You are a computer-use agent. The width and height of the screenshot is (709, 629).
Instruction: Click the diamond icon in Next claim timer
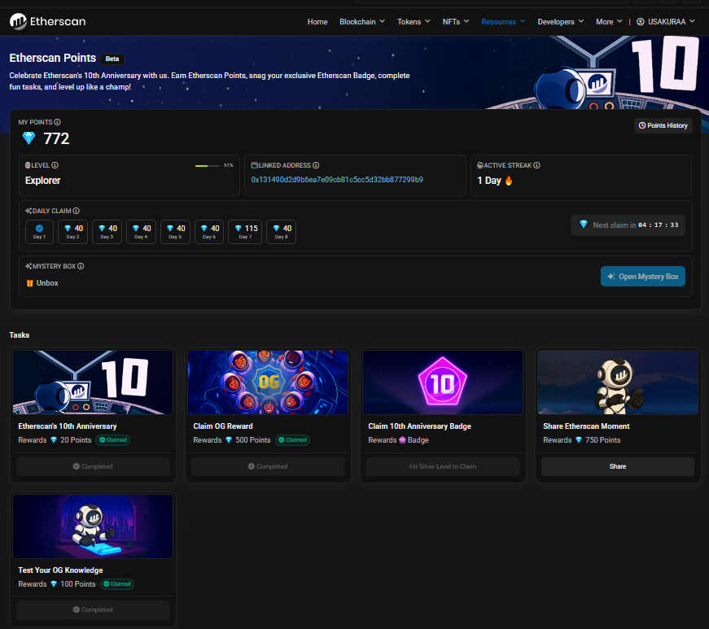pos(584,224)
